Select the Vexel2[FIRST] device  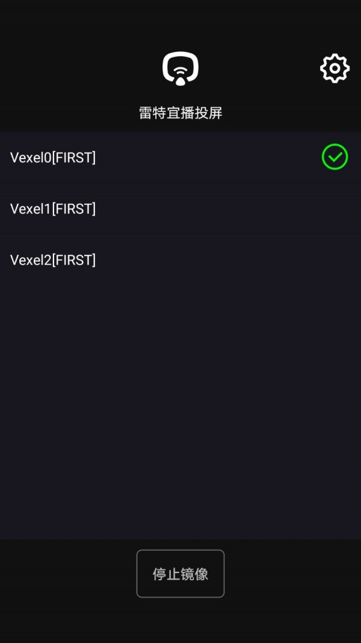53,260
